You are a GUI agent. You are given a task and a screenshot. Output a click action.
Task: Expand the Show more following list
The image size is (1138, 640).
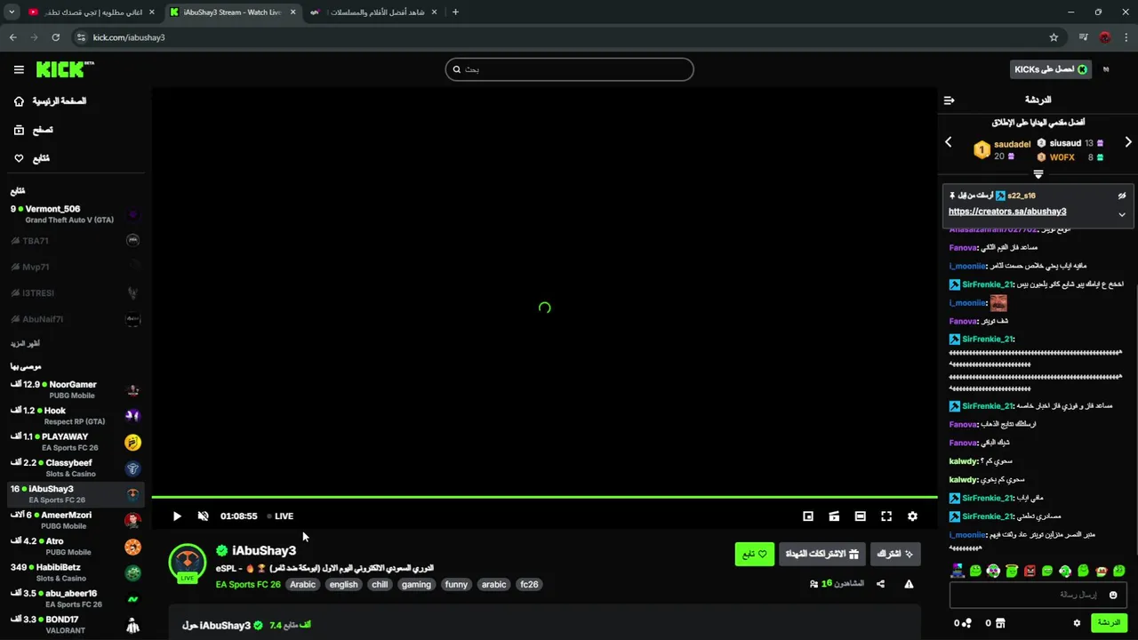(26, 343)
